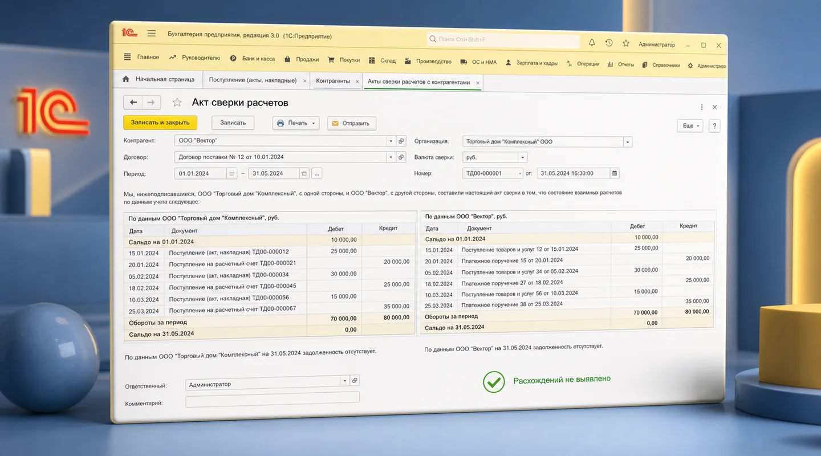Viewport: 821px width, 456px height.
Task: Show the history clock icon
Action: click(x=609, y=43)
